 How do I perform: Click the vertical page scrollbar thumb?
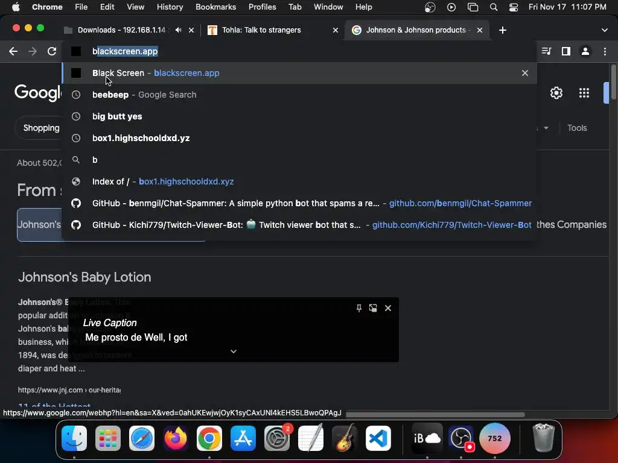click(613, 82)
